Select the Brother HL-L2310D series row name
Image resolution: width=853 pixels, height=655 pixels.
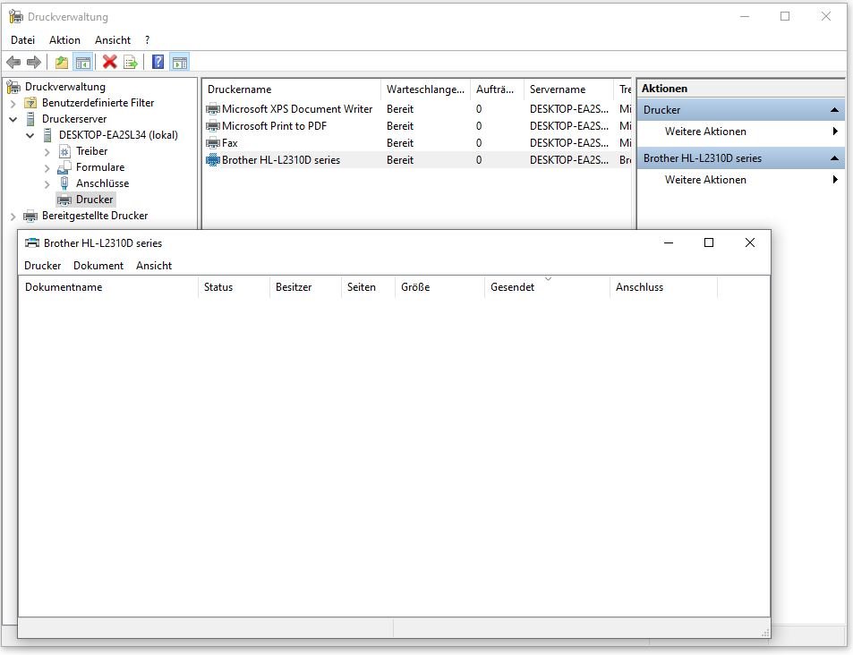(281, 160)
